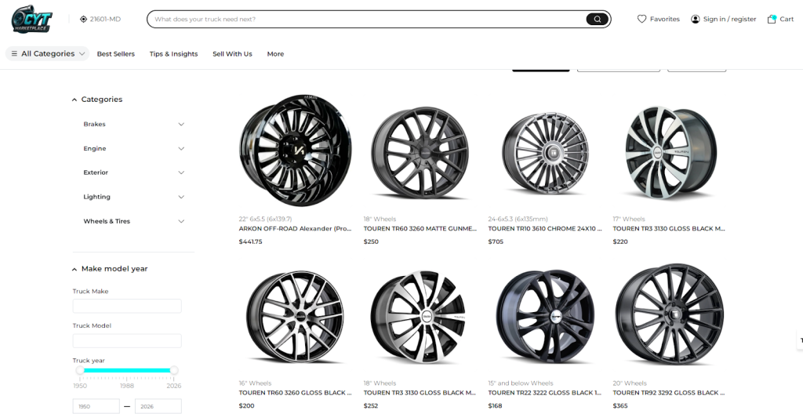
Task: Click the location pin 21601-MD
Action: click(x=85, y=19)
